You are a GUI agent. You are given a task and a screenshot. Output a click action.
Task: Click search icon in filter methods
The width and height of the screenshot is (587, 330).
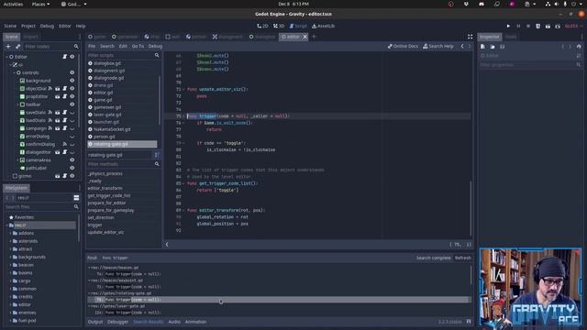[157, 164]
